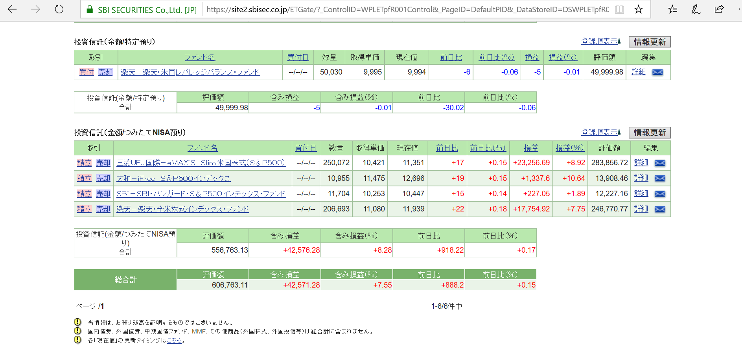This screenshot has width=742, height=357.
Task: Click 売却 for eMAXIS Slim米国株式 row
Action: tap(103, 163)
